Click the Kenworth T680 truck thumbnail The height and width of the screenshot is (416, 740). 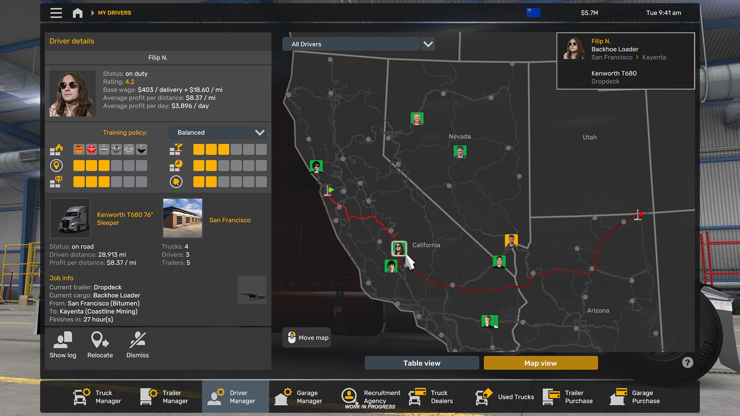[70, 218]
